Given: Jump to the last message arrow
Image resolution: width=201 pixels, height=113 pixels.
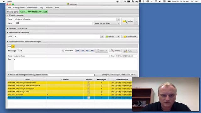Looking at the screenshot, I should (92, 51).
